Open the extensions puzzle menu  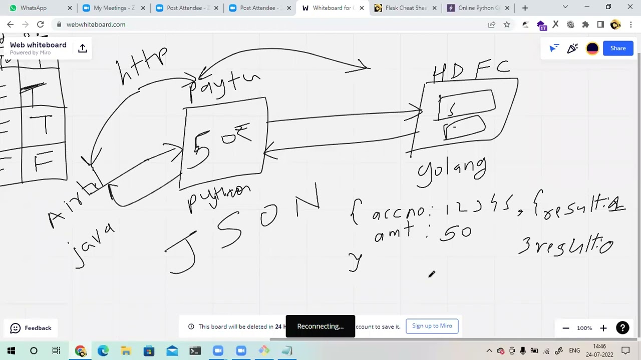pyautogui.click(x=585, y=24)
